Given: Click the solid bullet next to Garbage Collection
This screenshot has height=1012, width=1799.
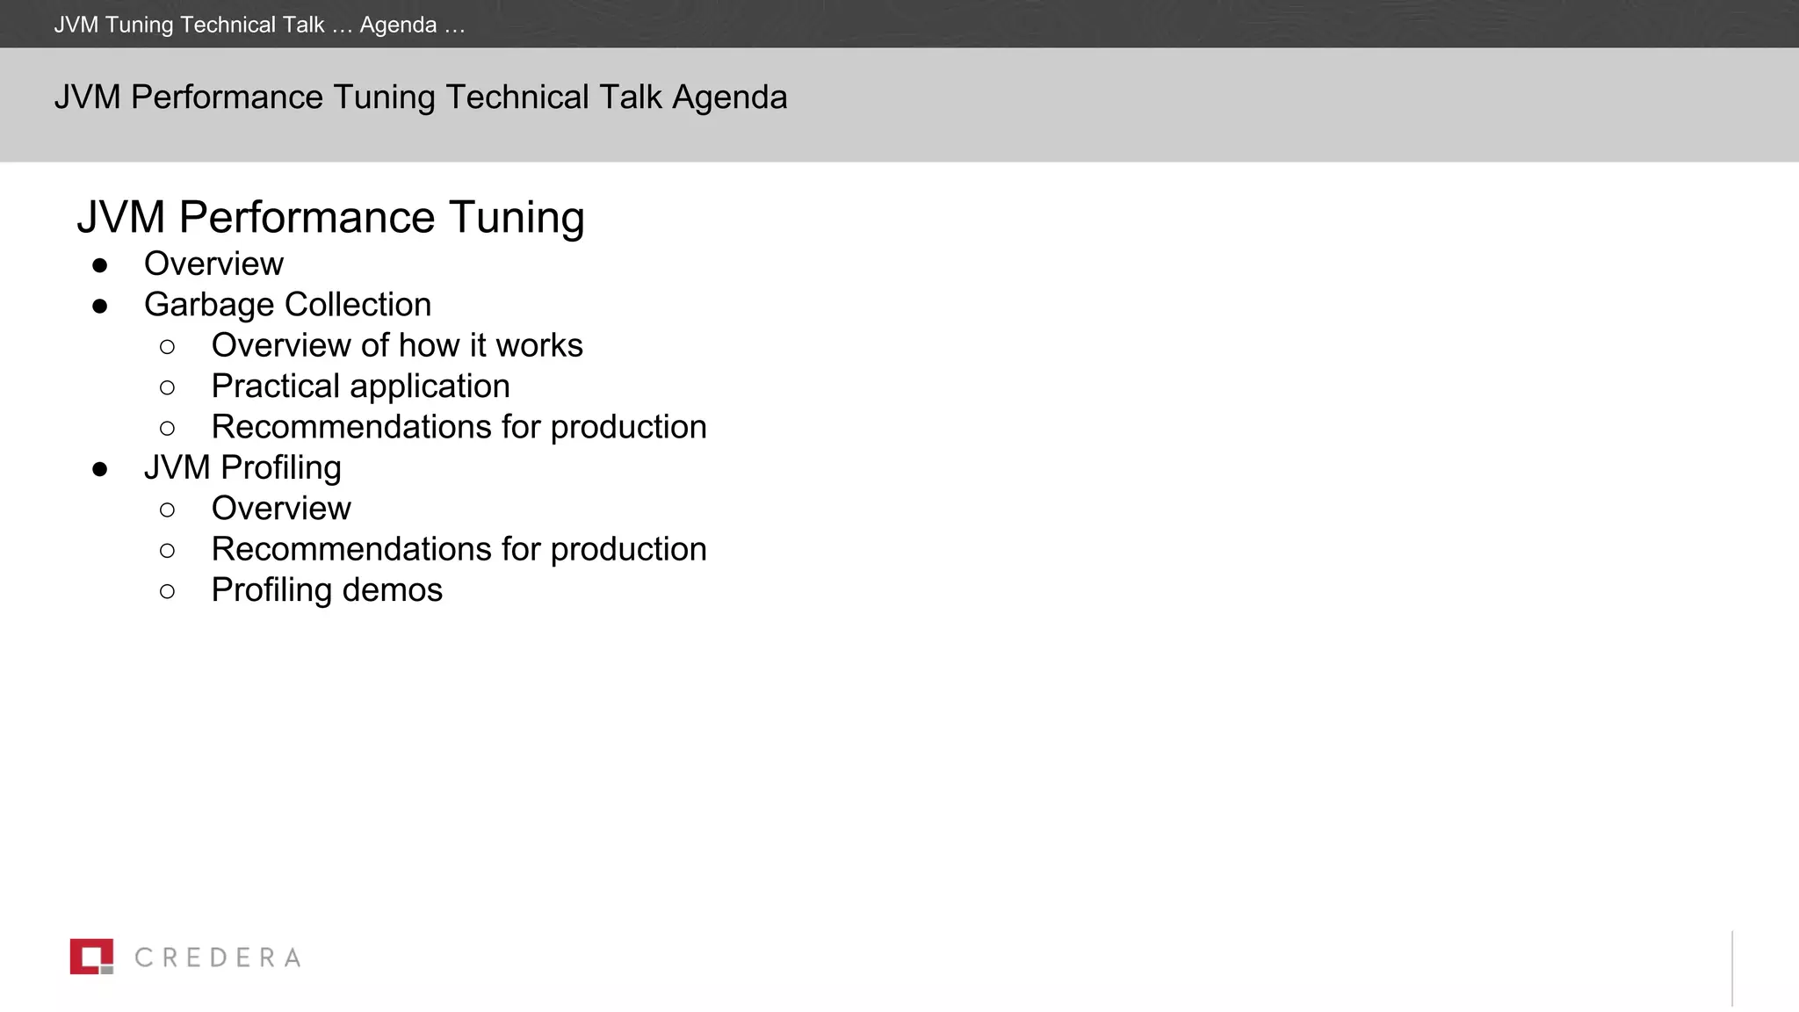Looking at the screenshot, I should [100, 306].
